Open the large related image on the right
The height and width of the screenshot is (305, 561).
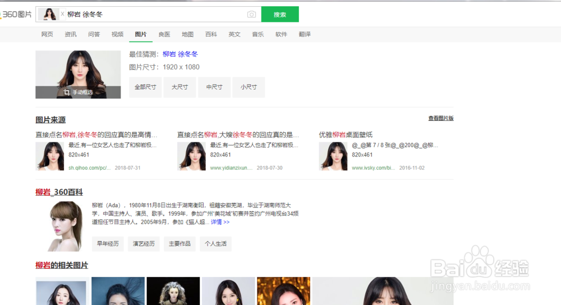(383, 291)
